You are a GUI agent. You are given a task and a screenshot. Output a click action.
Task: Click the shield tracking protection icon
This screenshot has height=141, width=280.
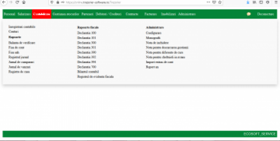coord(52,2)
